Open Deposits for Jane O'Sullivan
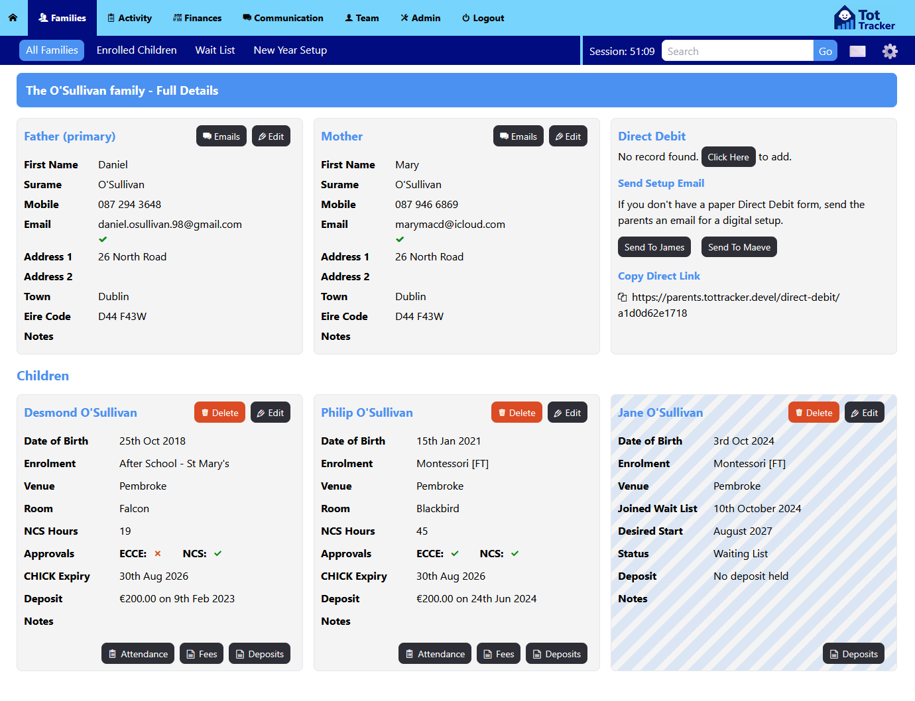 click(x=853, y=654)
